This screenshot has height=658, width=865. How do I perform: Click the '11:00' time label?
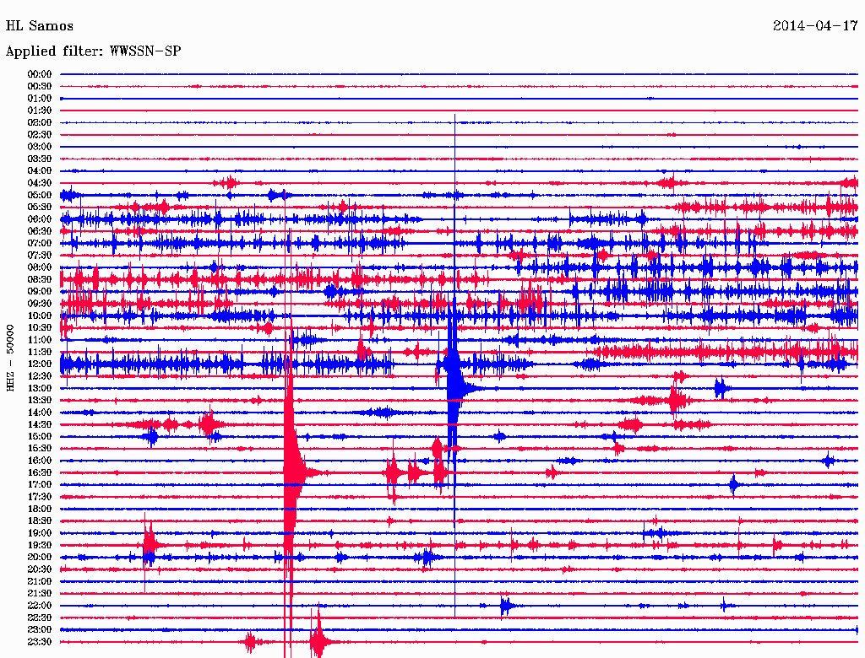point(40,339)
